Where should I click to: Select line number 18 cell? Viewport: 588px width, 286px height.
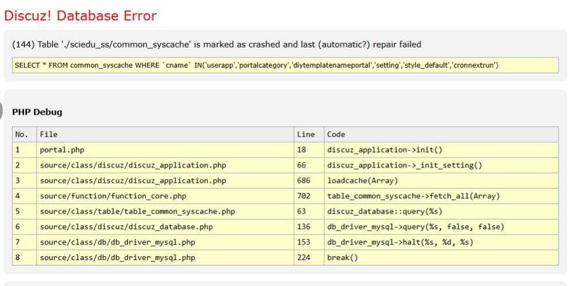pyautogui.click(x=309, y=150)
